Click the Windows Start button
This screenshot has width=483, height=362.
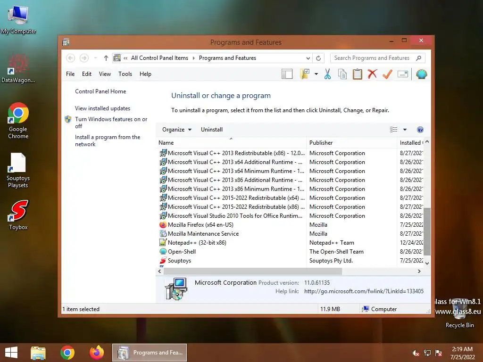point(11,353)
